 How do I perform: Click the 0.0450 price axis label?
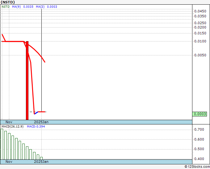pos(200,11)
